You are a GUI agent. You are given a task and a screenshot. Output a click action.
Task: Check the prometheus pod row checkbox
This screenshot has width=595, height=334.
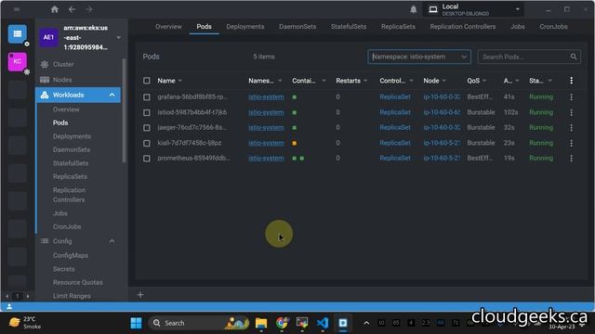147,159
